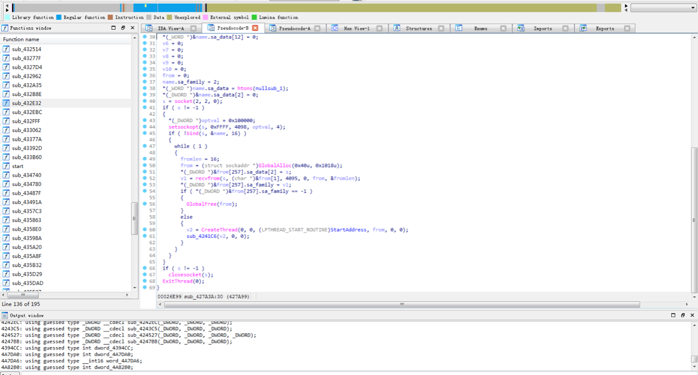
Task: Click the GlobalAlloc call on line 50
Action: (x=275, y=165)
